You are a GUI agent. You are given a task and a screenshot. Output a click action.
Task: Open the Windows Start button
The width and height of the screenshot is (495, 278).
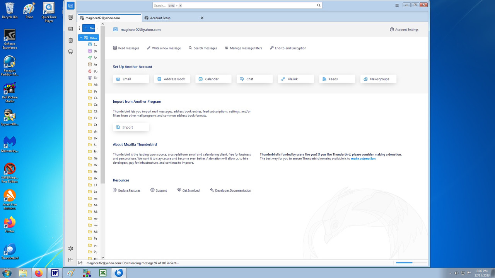pyautogui.click(x=7, y=273)
